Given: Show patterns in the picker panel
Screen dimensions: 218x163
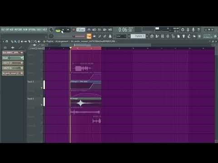Looking at the screenshot, I should (x=5, y=48).
